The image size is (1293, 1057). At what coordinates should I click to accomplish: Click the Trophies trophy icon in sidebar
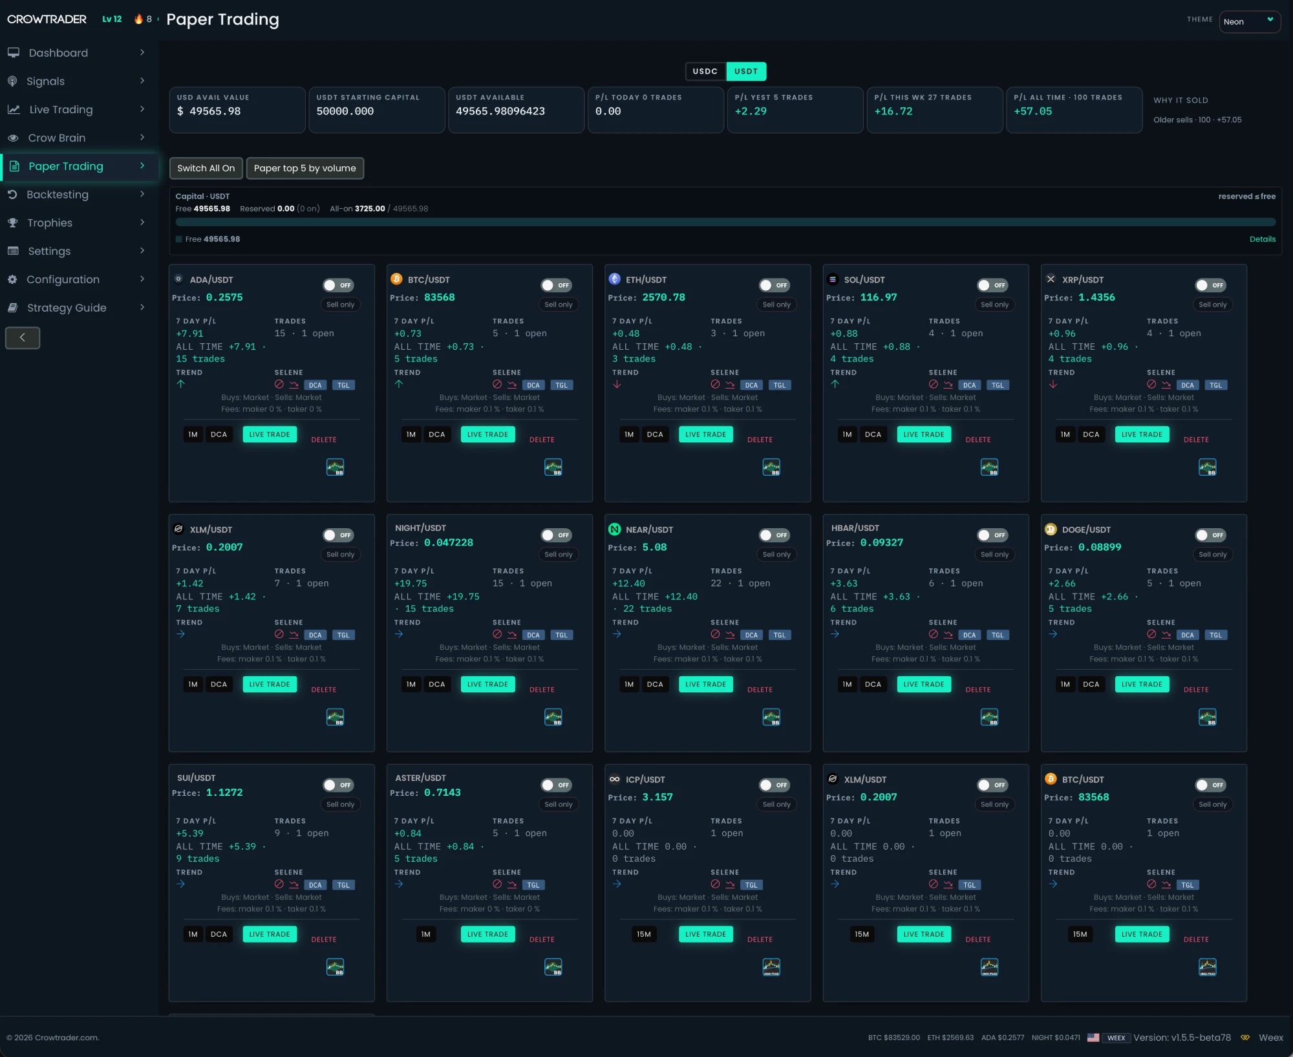coord(13,223)
